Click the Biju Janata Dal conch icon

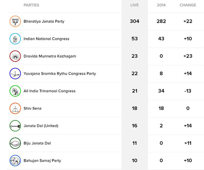pos(15,143)
